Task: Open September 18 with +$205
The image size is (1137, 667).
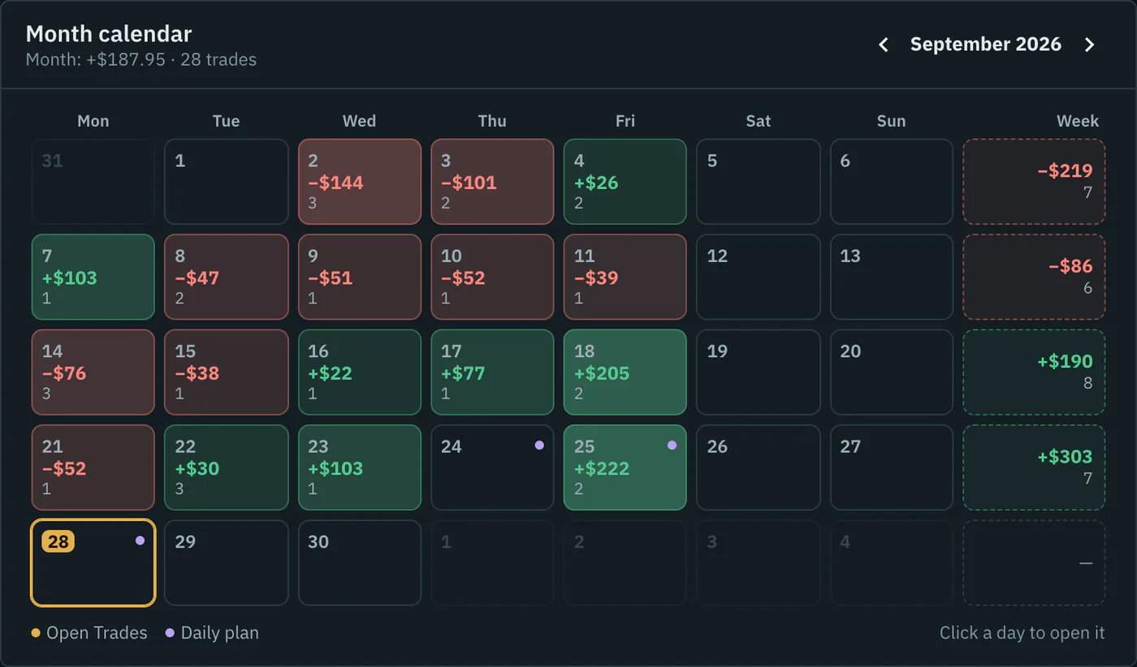Action: point(625,372)
